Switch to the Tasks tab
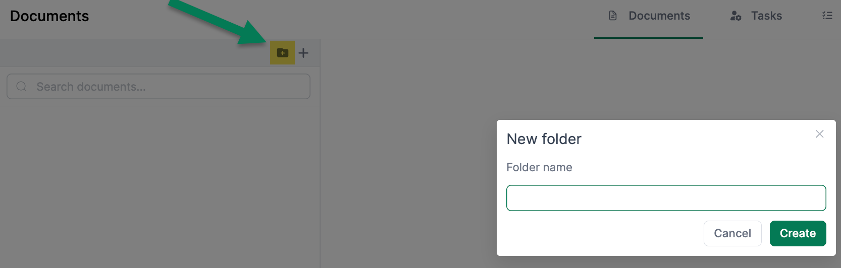841x268 pixels. click(x=766, y=16)
